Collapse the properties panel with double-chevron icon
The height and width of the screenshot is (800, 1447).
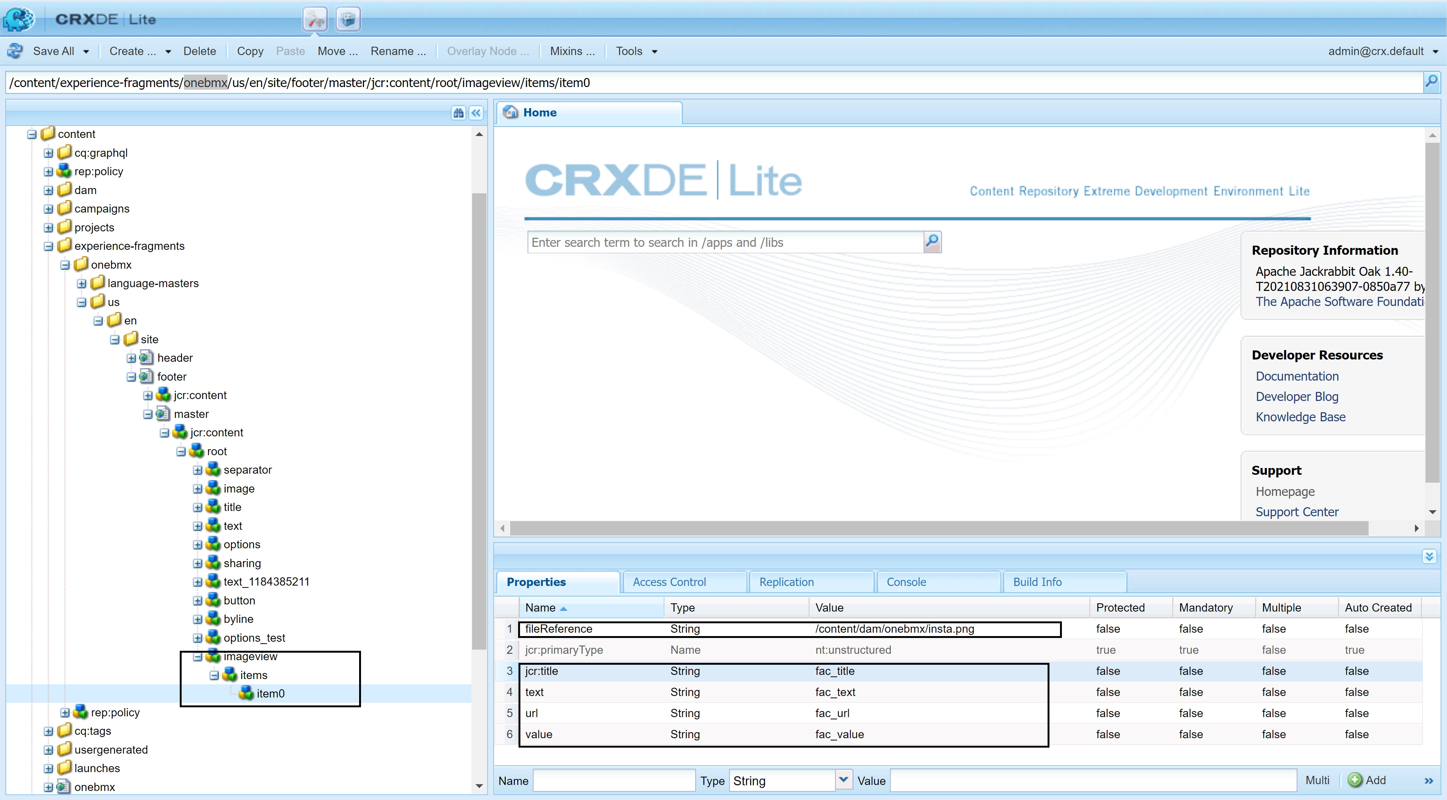pos(1429,557)
